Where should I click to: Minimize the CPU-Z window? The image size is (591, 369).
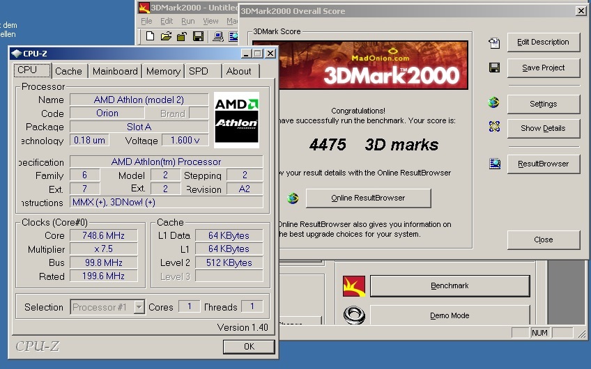[246, 54]
